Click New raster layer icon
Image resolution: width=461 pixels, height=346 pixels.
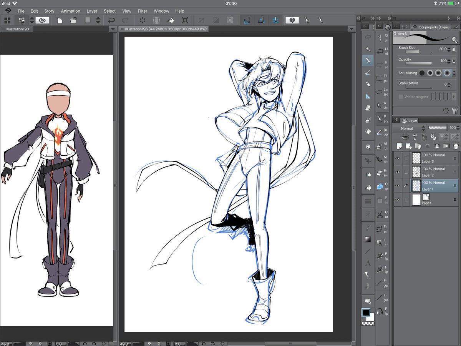tap(399, 146)
